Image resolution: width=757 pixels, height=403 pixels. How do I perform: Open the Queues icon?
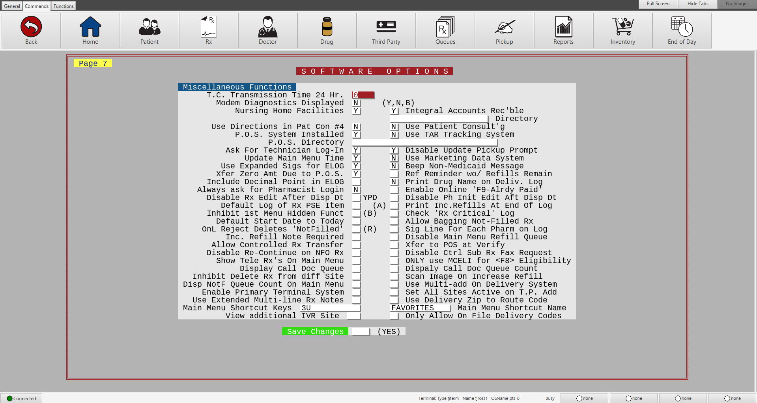445,27
